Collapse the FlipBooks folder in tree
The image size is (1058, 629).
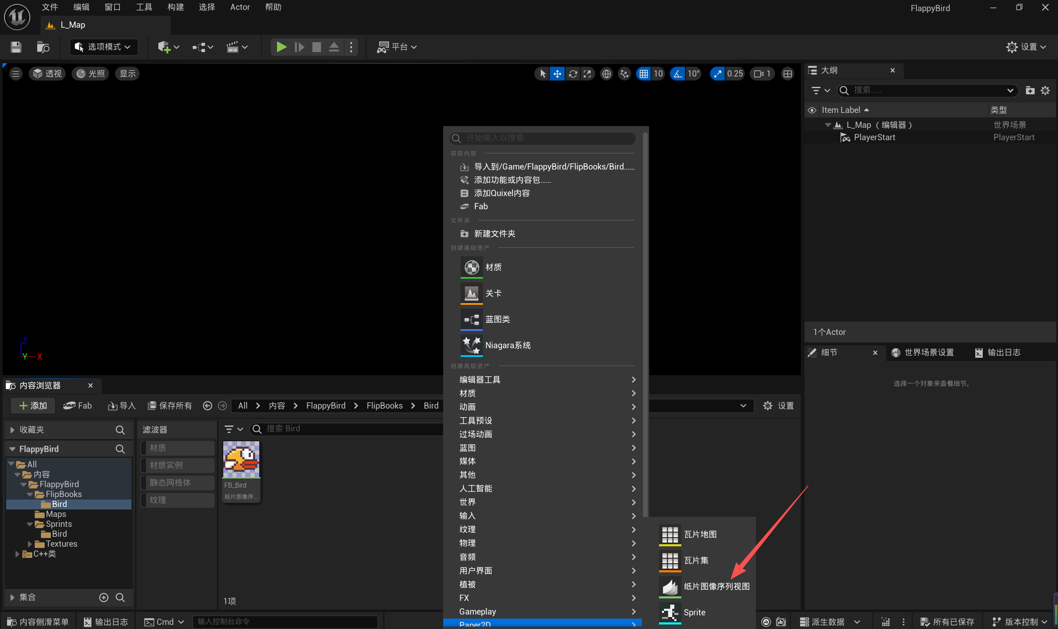(x=30, y=494)
